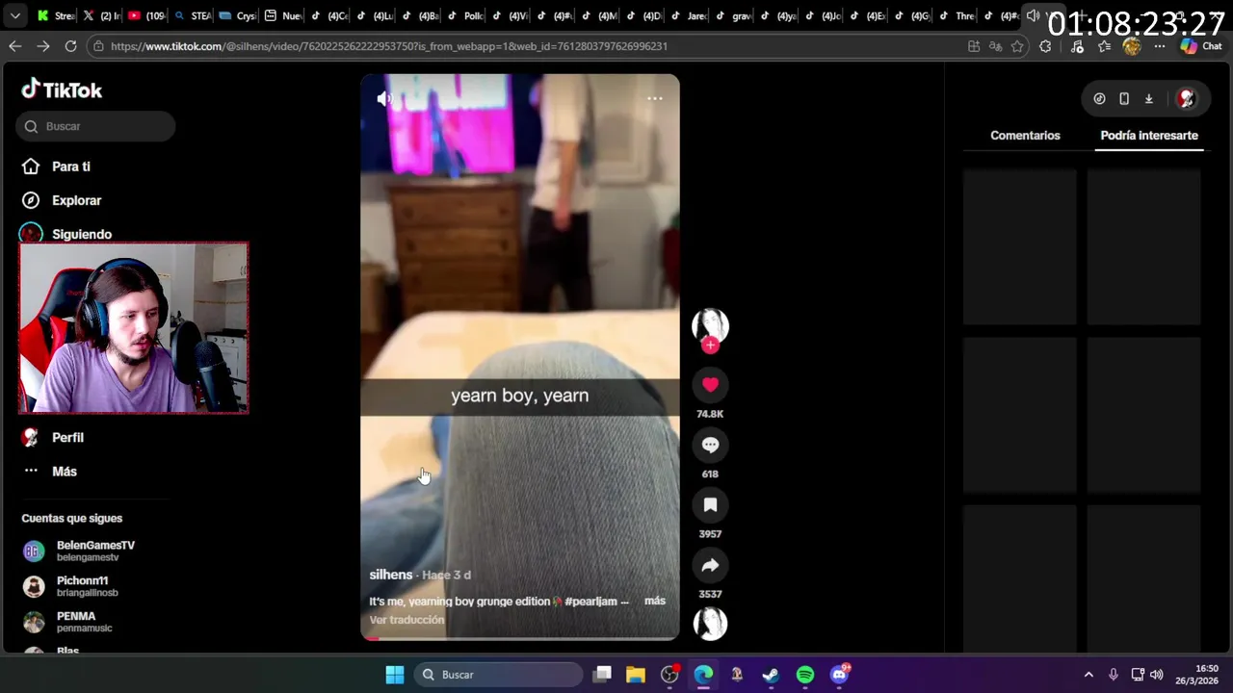
Task: Click the TikTok logo
Action: click(x=62, y=90)
